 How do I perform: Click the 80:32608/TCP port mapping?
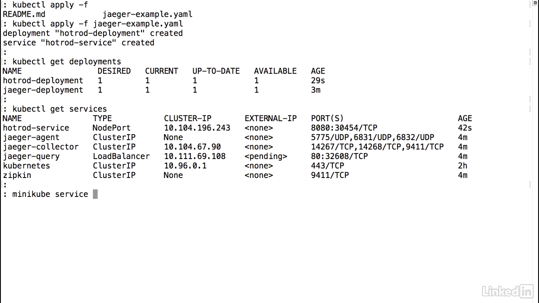pyautogui.click(x=339, y=156)
